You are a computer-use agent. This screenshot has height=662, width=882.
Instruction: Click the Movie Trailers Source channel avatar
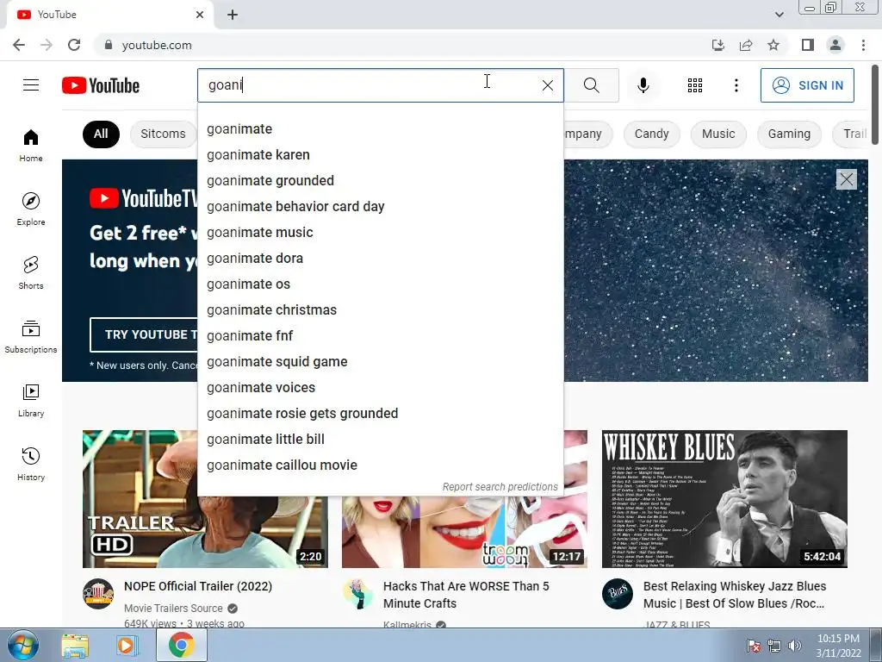click(98, 594)
